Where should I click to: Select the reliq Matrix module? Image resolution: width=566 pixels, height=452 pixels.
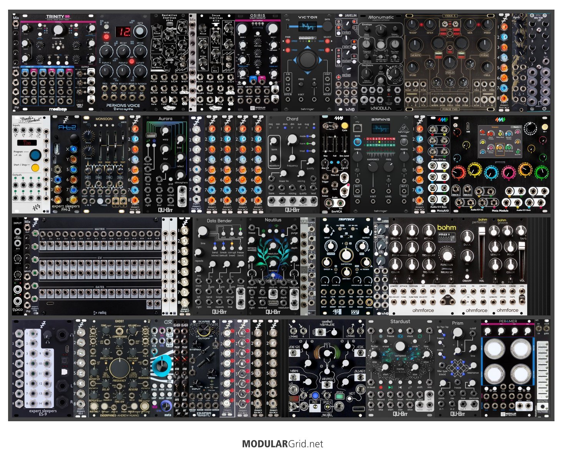(x=100, y=267)
